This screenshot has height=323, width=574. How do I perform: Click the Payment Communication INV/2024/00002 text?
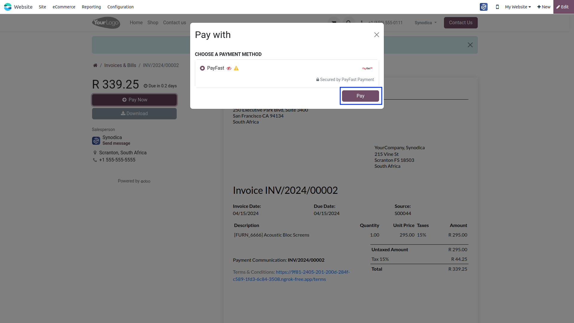[279, 260]
